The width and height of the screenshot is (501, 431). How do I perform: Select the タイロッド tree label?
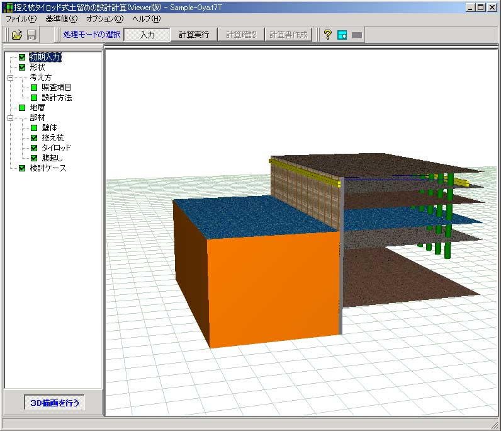point(56,148)
